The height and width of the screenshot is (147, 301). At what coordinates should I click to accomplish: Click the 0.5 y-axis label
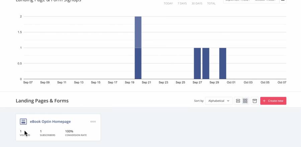click(20, 63)
